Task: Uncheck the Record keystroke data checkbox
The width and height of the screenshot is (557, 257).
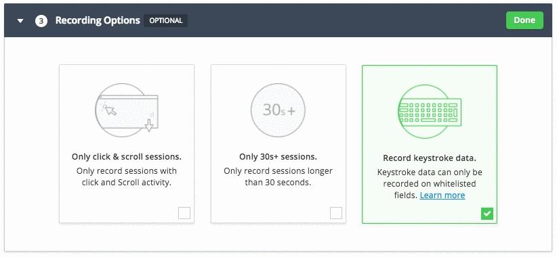Action: tap(487, 214)
